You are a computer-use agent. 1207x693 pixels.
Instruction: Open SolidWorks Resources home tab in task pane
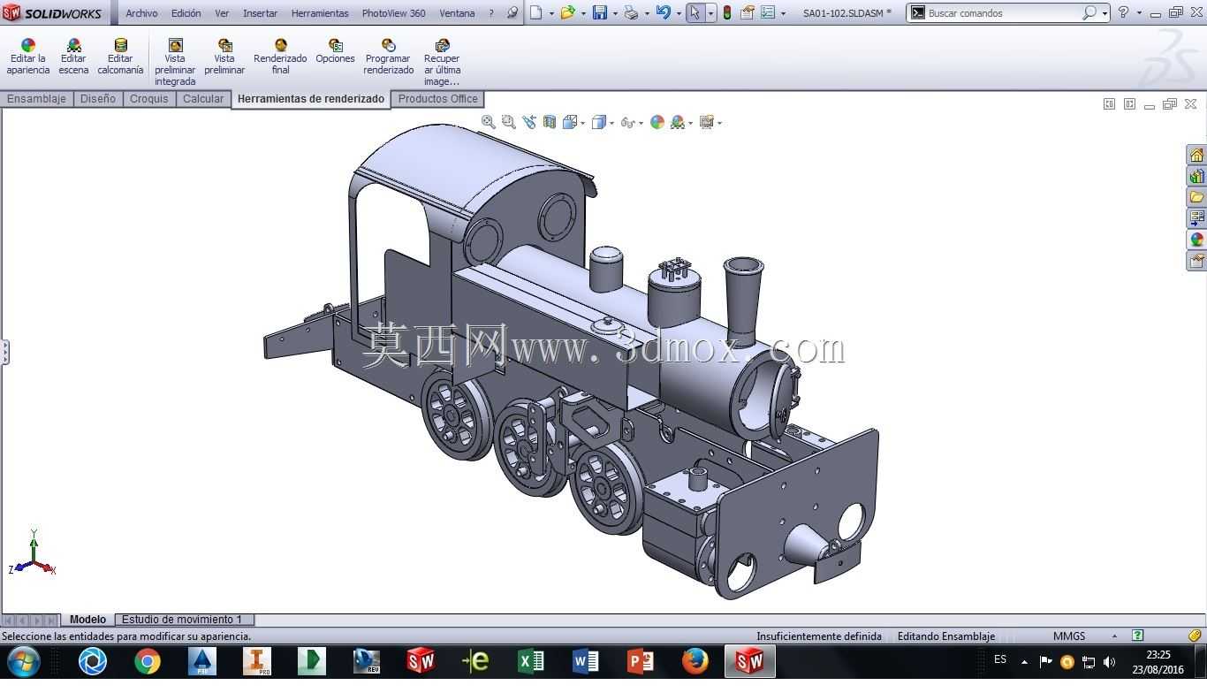[x=1196, y=155]
